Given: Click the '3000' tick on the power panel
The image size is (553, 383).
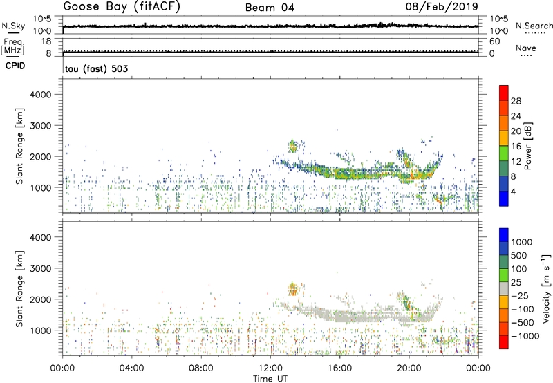Looking at the screenshot, I should point(41,126).
